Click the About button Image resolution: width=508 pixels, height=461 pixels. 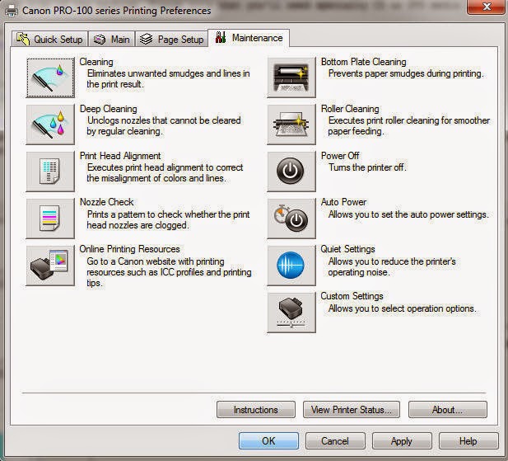[x=448, y=410]
